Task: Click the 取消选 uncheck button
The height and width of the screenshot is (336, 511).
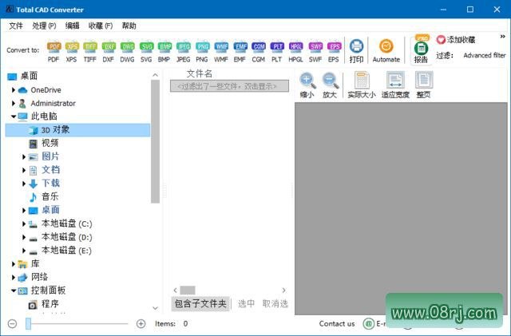Action: coord(275,304)
